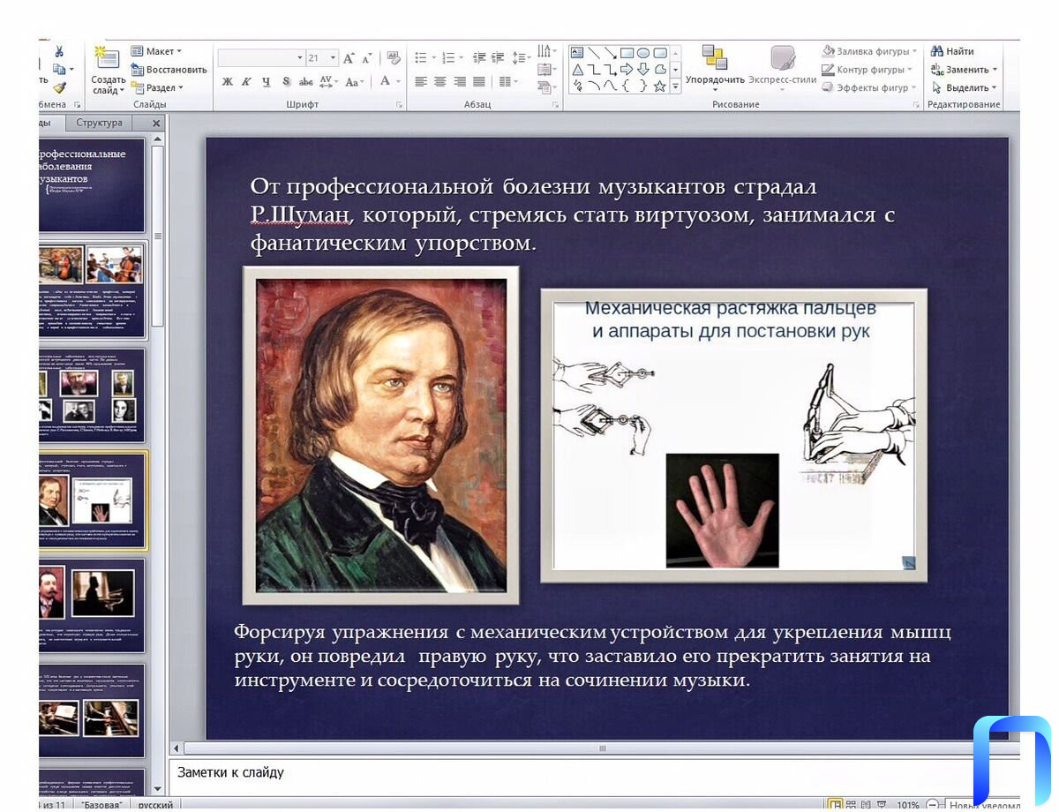The width and height of the screenshot is (1059, 812).
Task: Toggle Italic (К) formatting
Action: [246, 81]
